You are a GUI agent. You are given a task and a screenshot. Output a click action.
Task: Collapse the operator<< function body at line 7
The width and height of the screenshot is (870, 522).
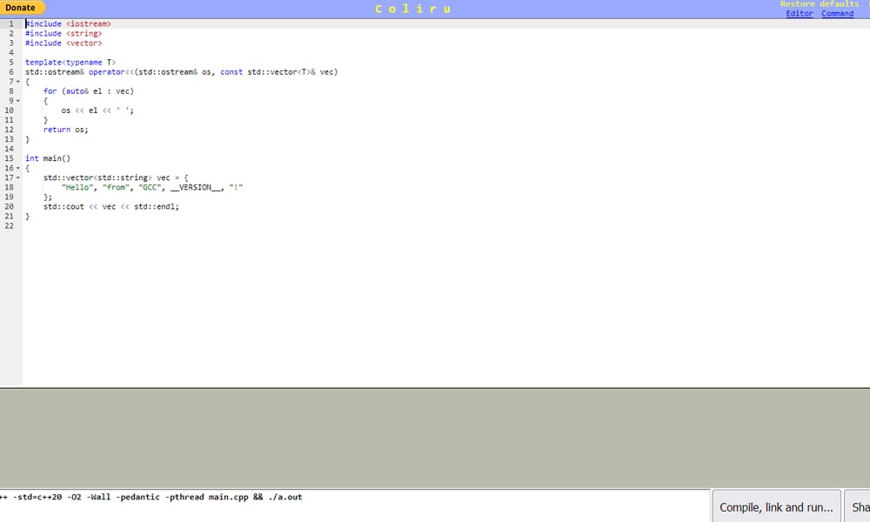(x=18, y=82)
